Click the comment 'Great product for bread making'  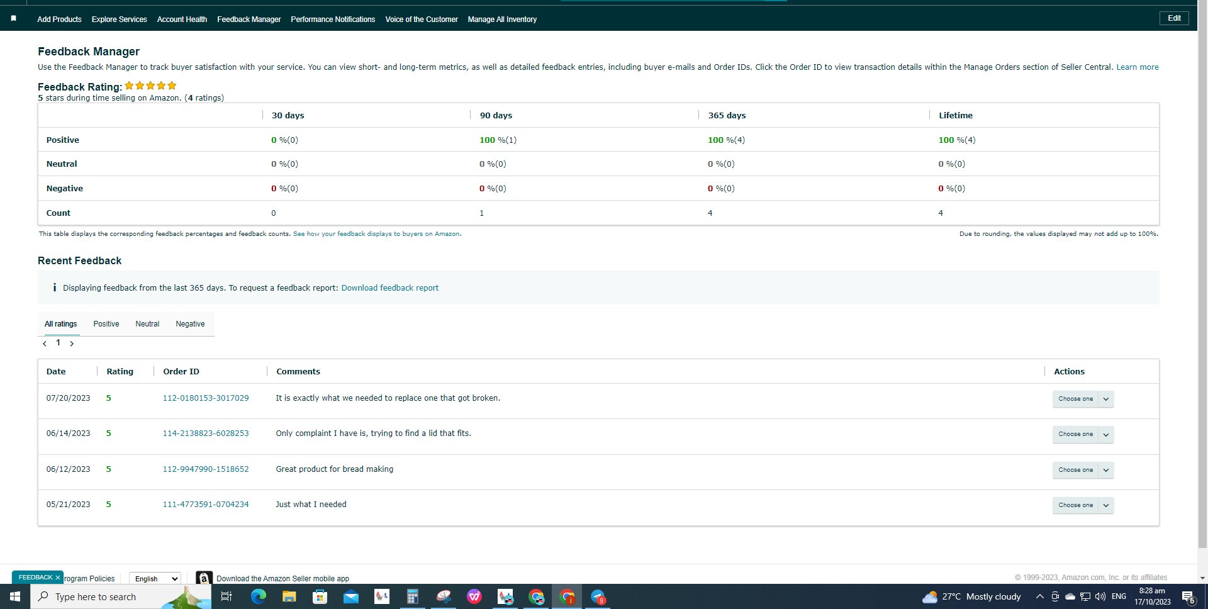[335, 469]
